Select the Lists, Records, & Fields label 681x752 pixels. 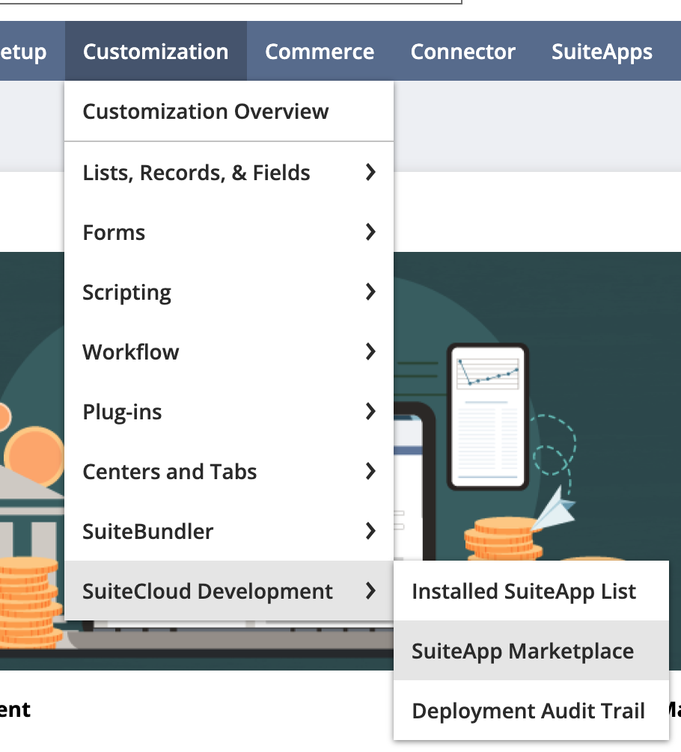pos(196,173)
